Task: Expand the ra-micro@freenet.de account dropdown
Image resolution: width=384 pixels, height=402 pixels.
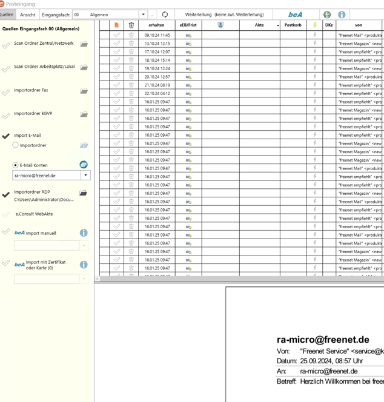Action: click(85, 176)
